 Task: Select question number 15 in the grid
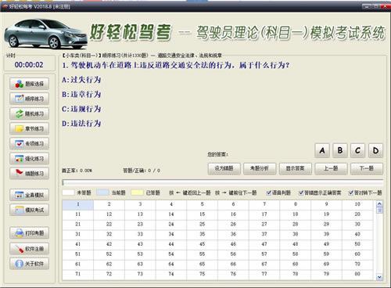point(203,214)
